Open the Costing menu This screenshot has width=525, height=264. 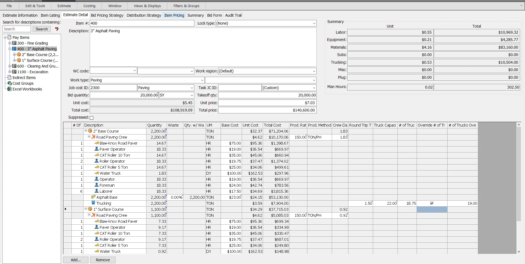(x=90, y=6)
